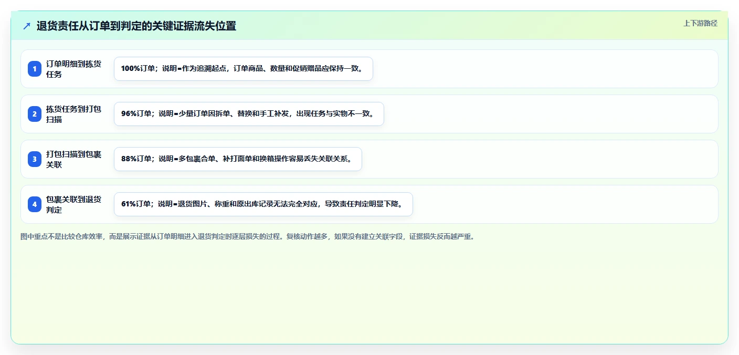Click the 61%订单 description box
739x355 pixels.
point(263,204)
